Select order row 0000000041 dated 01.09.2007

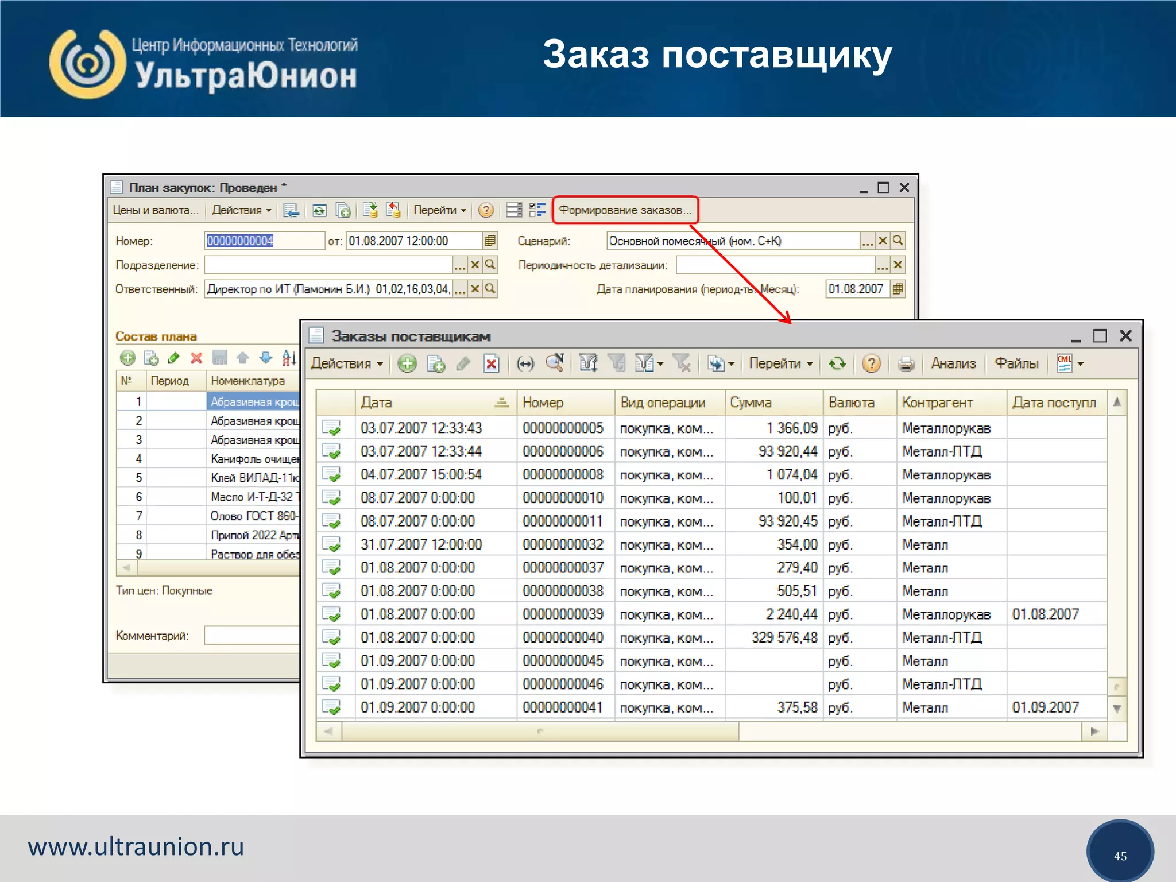pos(711,707)
